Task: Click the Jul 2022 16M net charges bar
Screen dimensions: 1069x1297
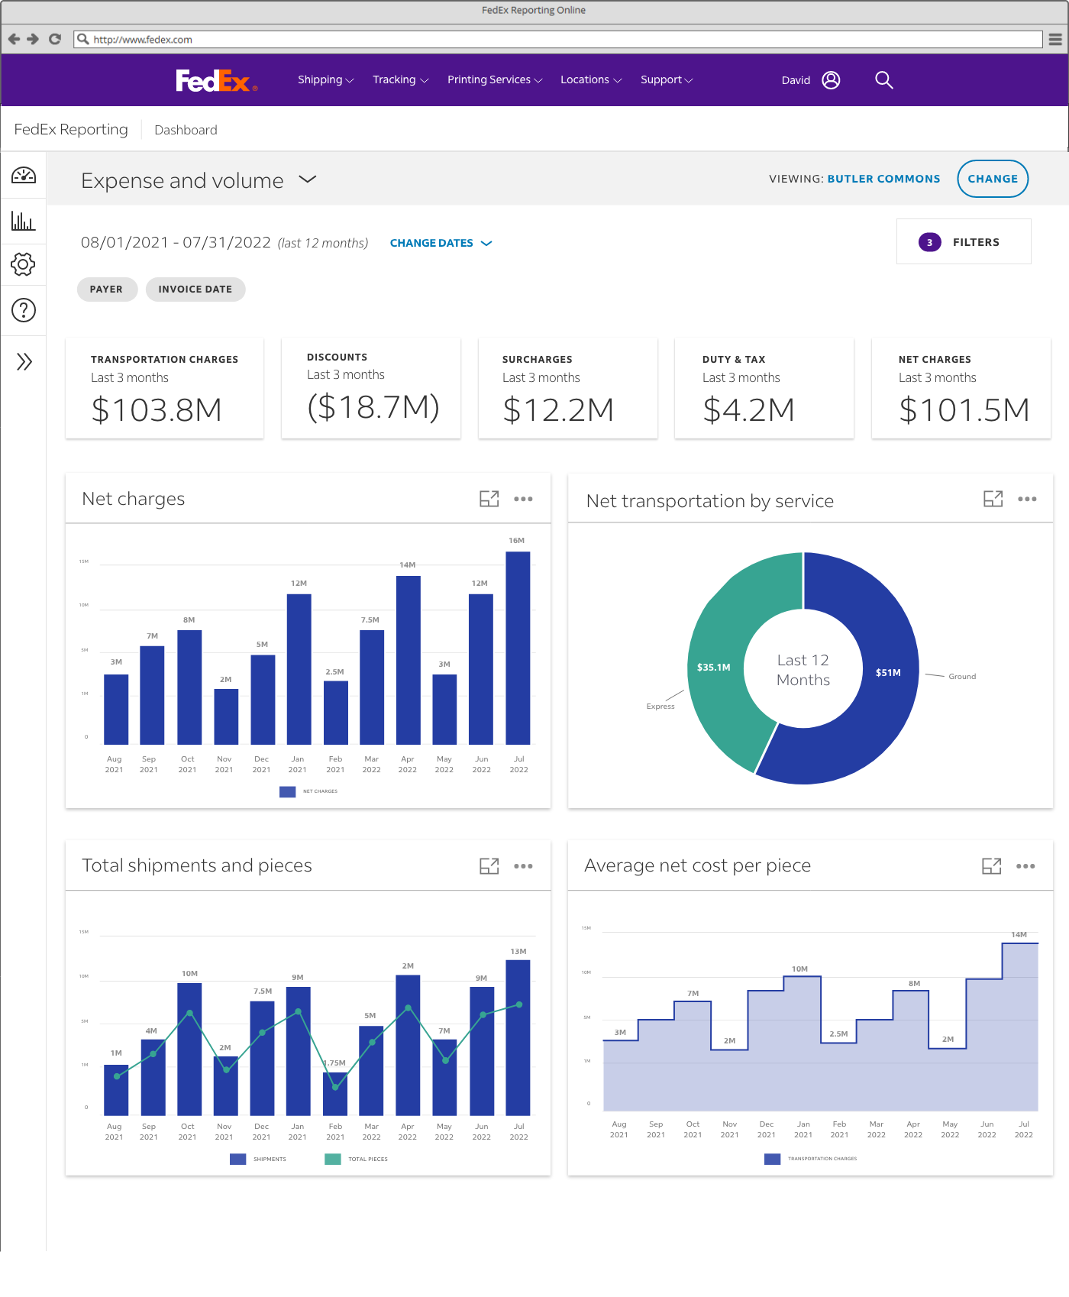Action: [518, 648]
